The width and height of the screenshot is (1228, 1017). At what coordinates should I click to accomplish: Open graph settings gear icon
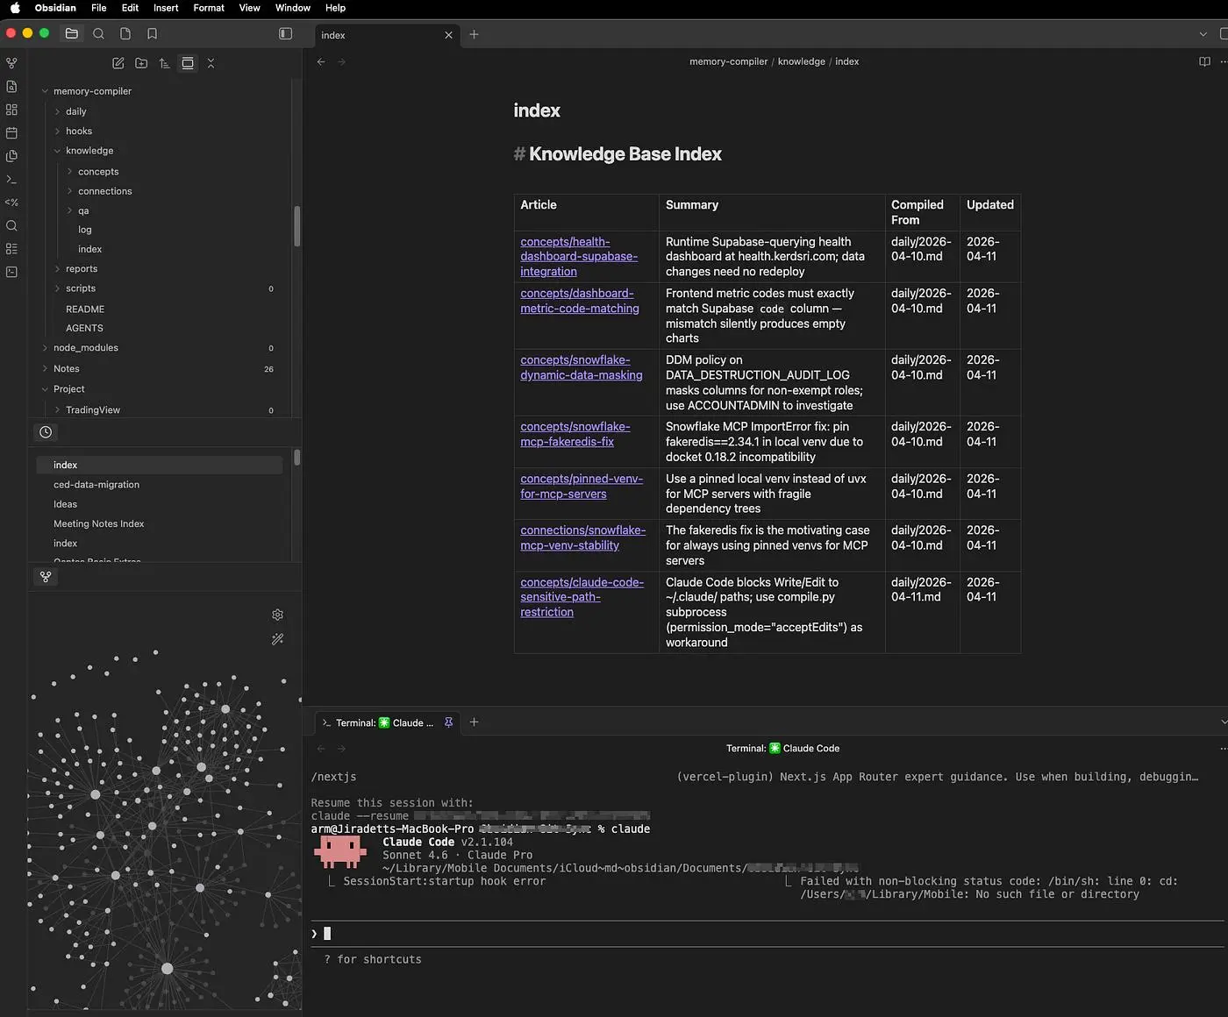click(278, 615)
